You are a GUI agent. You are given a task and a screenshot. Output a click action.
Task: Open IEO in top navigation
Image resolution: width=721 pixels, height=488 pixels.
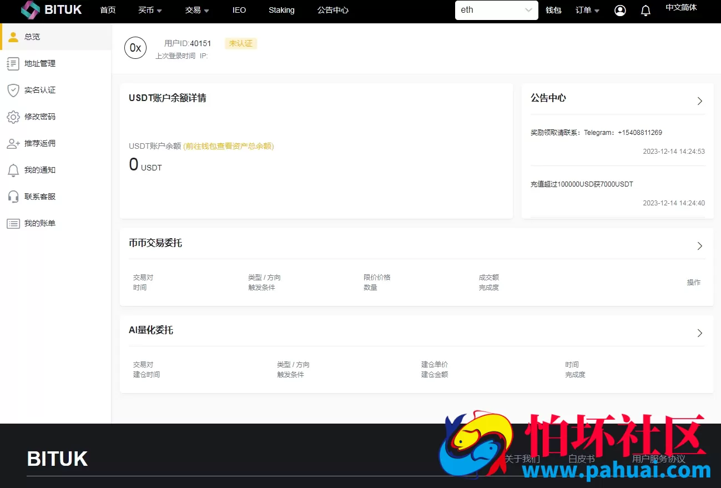239,10
